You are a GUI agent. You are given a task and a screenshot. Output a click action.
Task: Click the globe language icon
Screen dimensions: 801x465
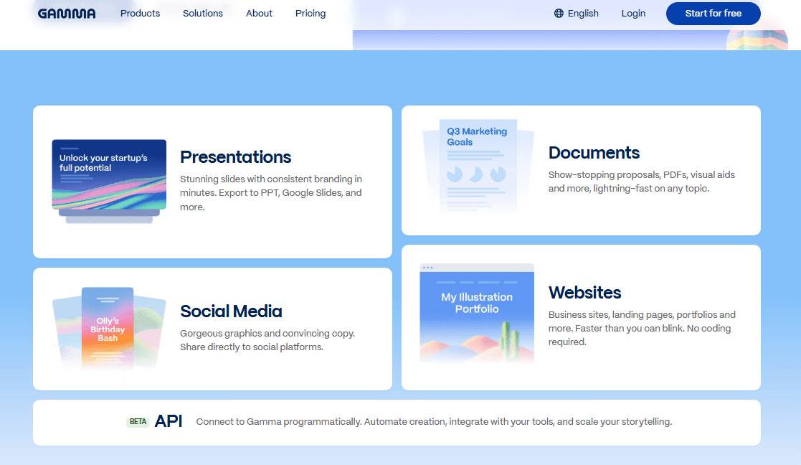tap(559, 14)
